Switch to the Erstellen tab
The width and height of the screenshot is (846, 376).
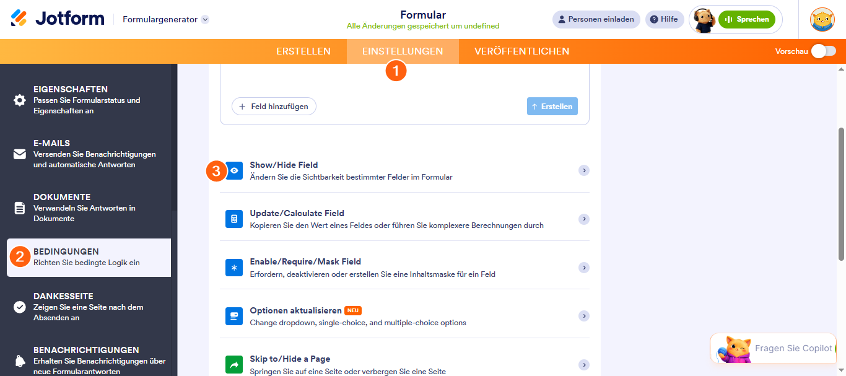click(303, 51)
